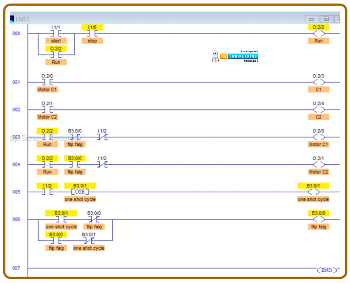
Task: Select the END instruction on rung 007
Action: pyautogui.click(x=326, y=270)
